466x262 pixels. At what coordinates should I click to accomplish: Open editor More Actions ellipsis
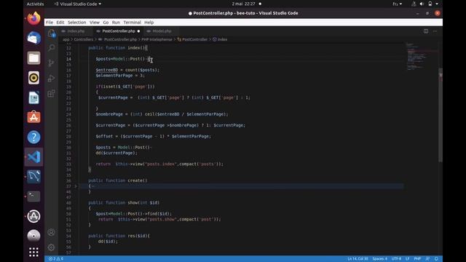point(435,31)
